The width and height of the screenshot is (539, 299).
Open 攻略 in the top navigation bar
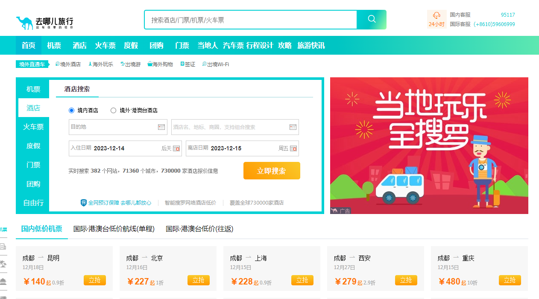[x=285, y=45]
